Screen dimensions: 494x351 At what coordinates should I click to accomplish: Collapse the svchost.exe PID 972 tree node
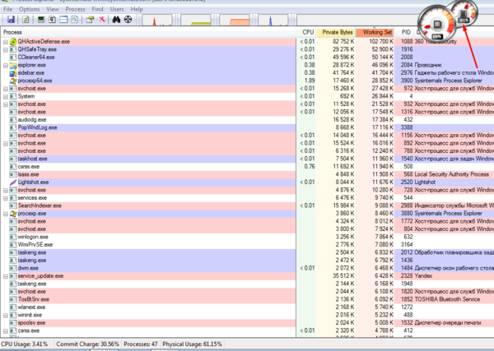tap(6, 89)
